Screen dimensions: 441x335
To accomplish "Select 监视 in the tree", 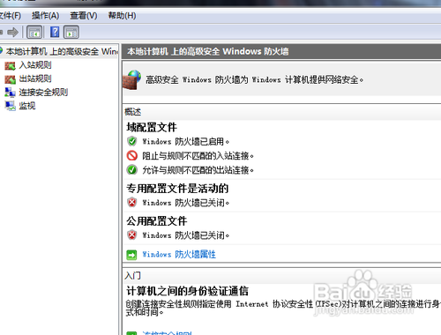I will pyautogui.click(x=27, y=106).
